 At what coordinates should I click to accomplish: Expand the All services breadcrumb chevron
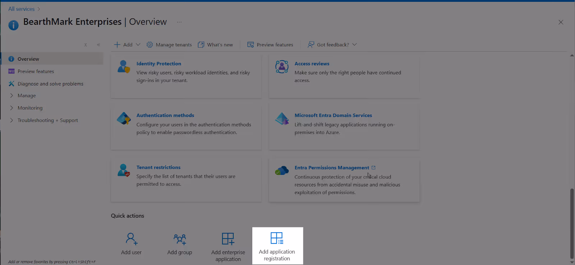(x=39, y=9)
